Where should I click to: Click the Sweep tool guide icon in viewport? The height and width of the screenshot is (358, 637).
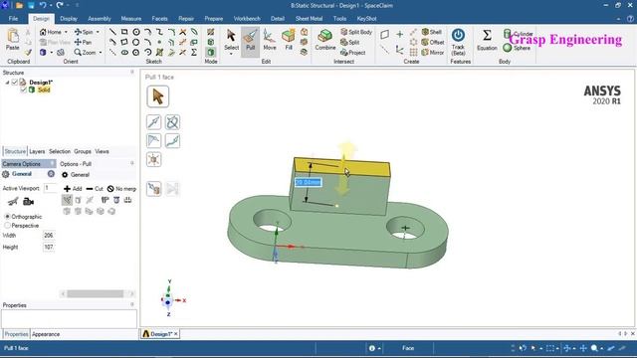172,141
